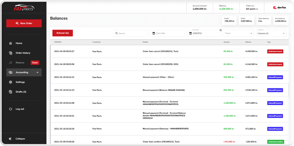Image resolution: width=294 pixels, height=146 pixels.
Task: Click the Refresh list button
Action: pyautogui.click(x=63, y=33)
